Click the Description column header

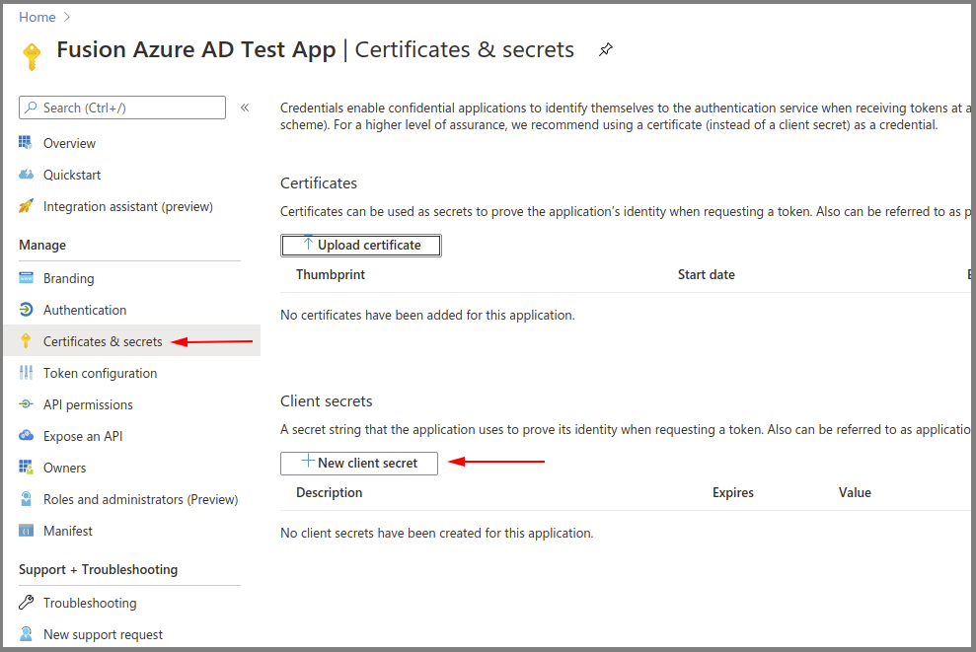[330, 493]
